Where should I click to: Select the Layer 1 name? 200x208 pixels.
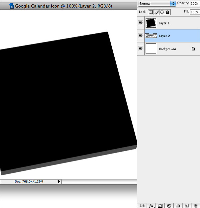[x=164, y=23]
